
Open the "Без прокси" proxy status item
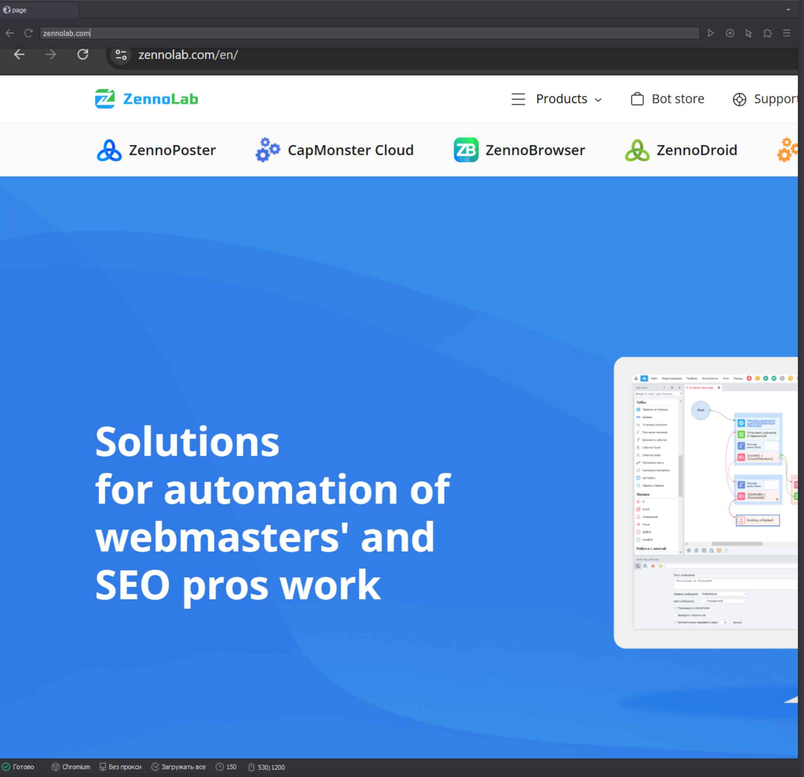(120, 767)
